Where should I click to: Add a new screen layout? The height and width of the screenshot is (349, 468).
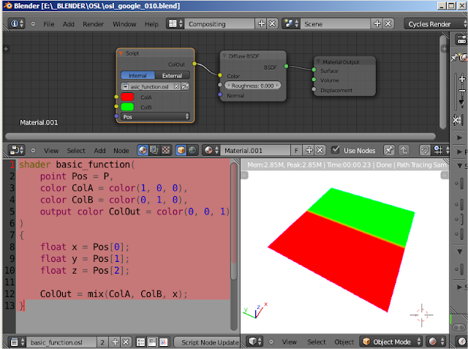pos(261,23)
